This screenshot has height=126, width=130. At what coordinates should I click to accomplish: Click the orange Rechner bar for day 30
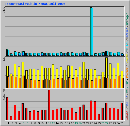tap(119, 82)
